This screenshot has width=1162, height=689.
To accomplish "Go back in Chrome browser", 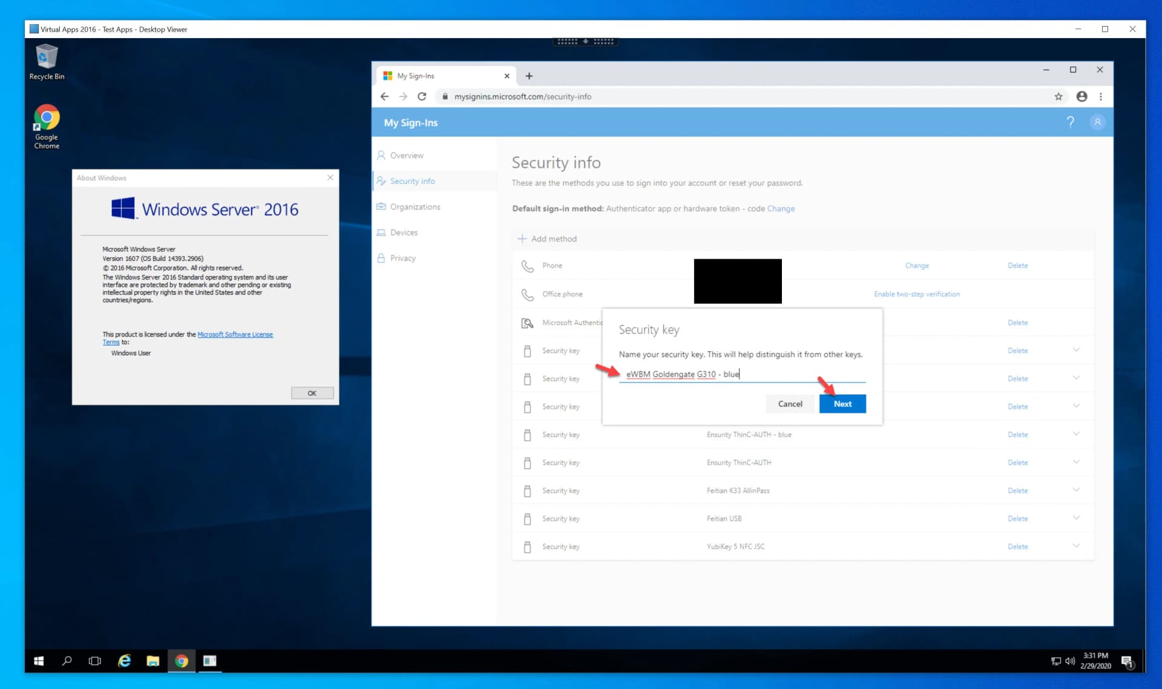I will click(x=384, y=96).
